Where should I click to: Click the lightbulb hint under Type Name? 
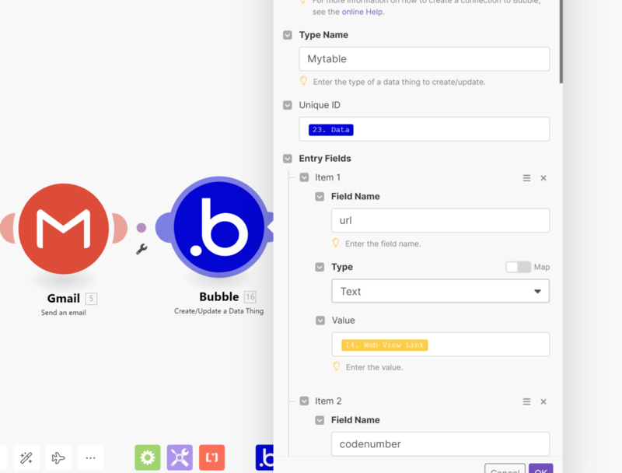303,81
